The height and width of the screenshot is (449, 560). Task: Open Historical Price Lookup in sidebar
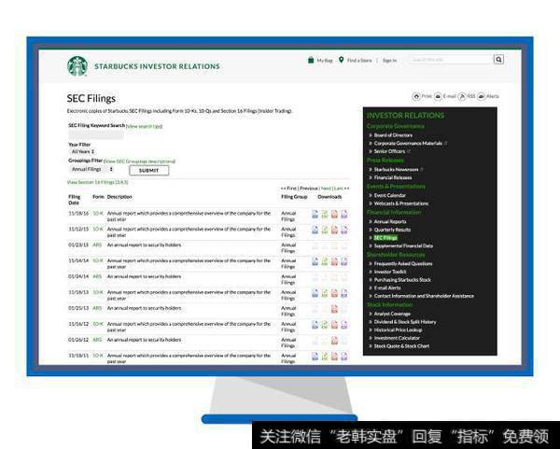pos(398,330)
